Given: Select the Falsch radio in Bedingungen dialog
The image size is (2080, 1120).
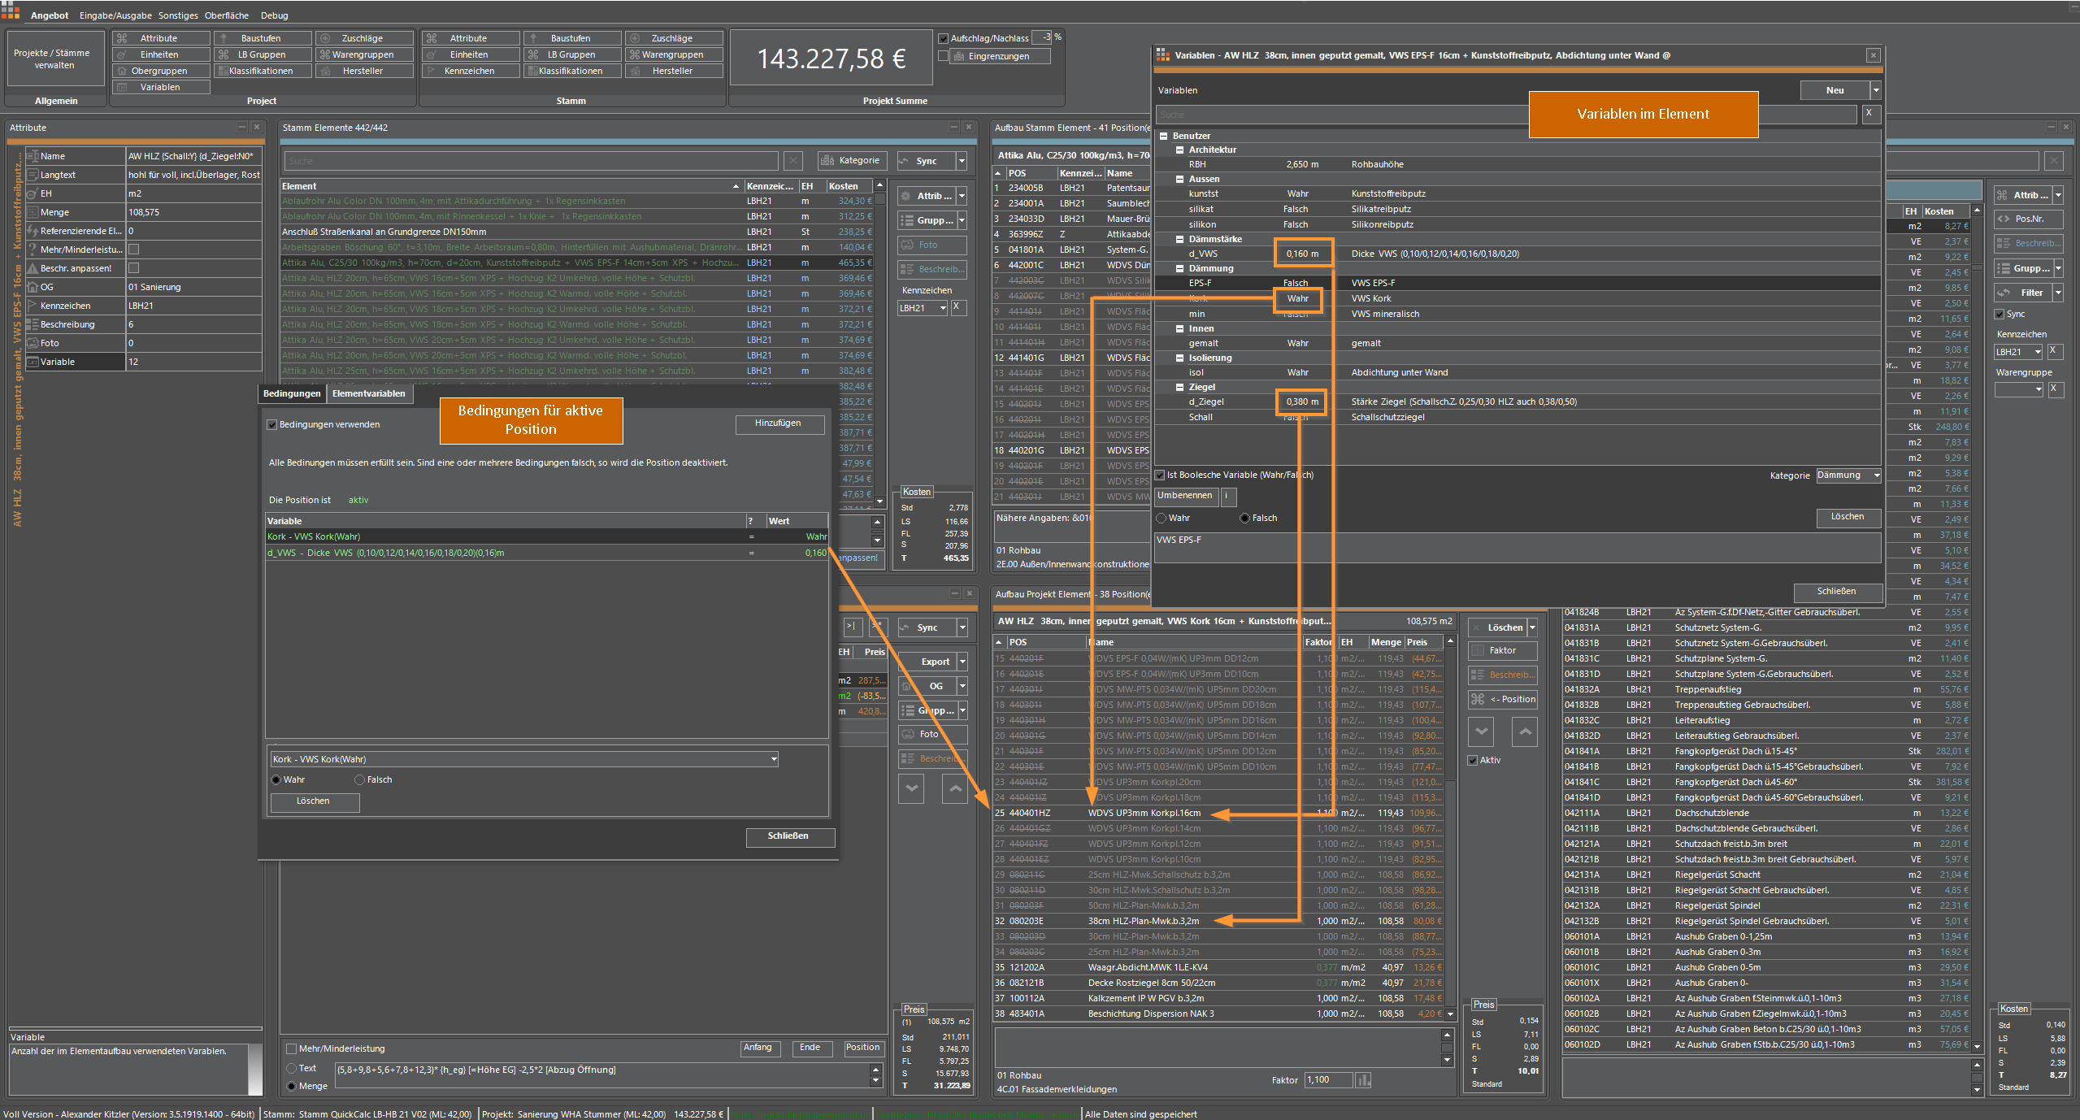Looking at the screenshot, I should (359, 780).
